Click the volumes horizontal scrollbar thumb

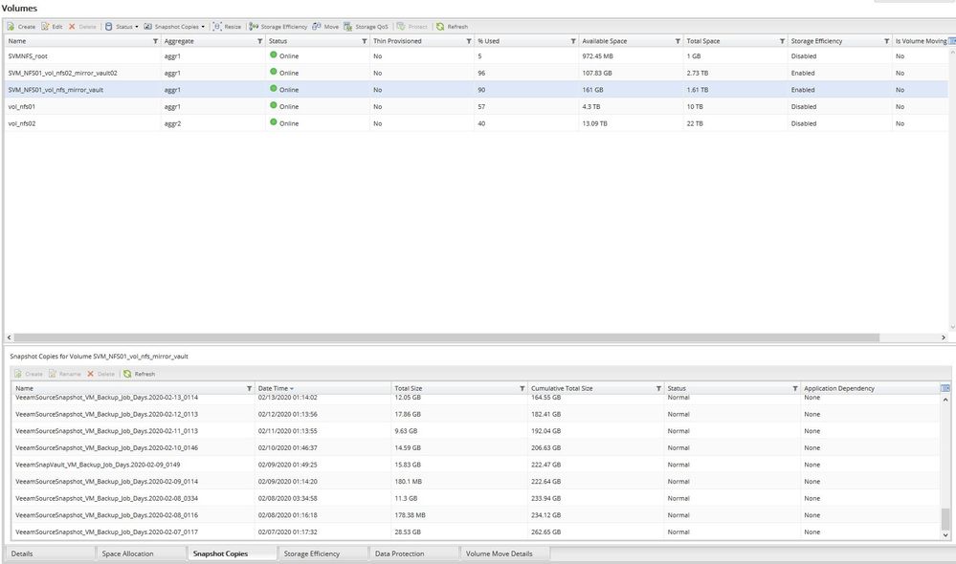[x=446, y=337]
